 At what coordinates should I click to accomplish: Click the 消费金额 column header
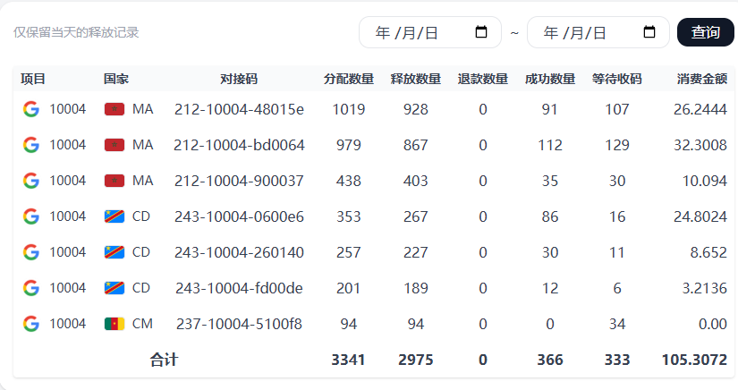(701, 79)
